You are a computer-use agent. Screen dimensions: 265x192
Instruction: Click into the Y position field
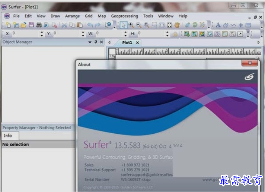[67, 33]
